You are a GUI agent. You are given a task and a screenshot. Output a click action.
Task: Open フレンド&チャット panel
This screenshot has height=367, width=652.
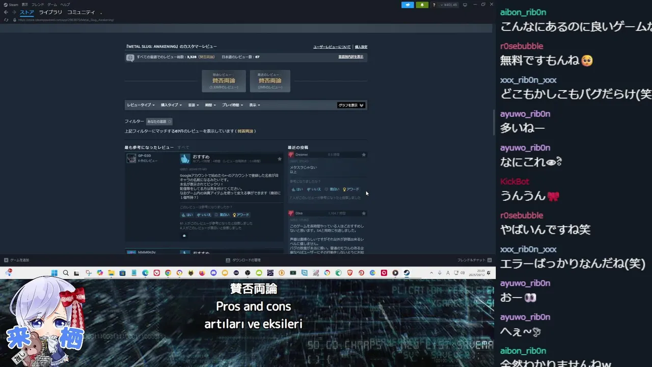[474, 260]
